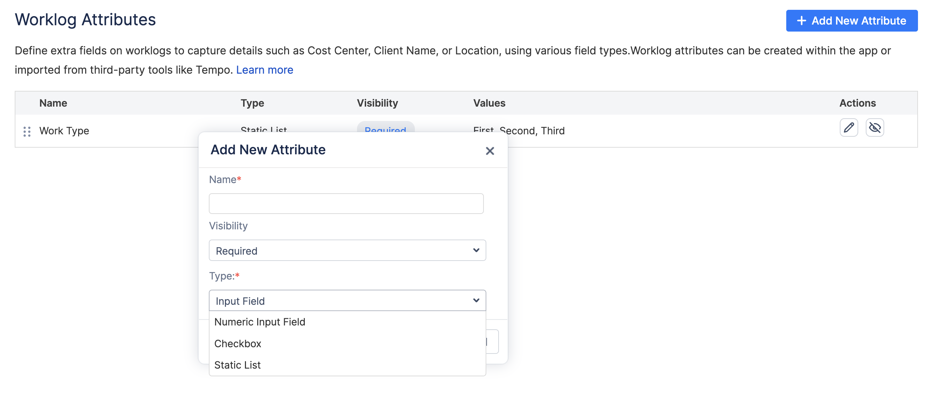Choose the Checkbox option in the Type list
This screenshot has width=932, height=397.
point(237,343)
